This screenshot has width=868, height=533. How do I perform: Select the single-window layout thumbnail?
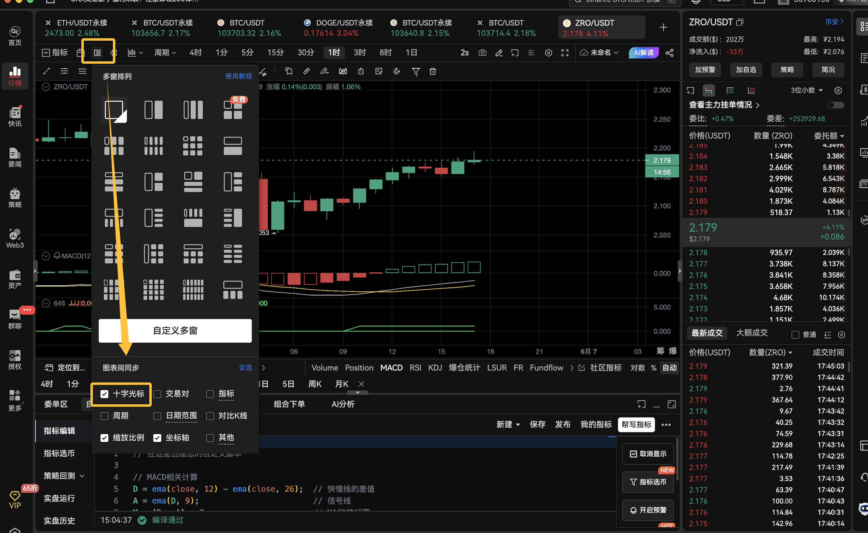click(x=114, y=110)
